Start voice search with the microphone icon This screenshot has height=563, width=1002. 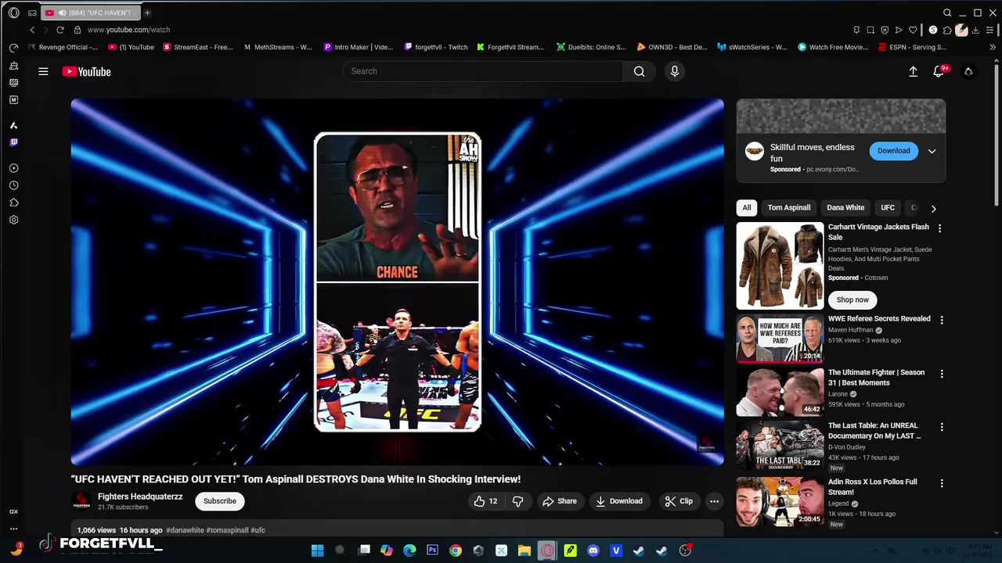pyautogui.click(x=674, y=71)
